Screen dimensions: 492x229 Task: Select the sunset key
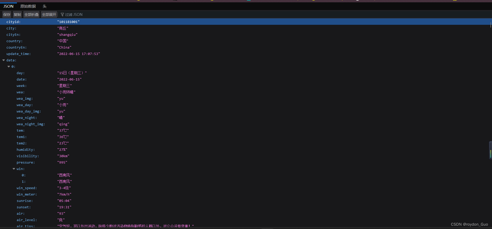24,207
